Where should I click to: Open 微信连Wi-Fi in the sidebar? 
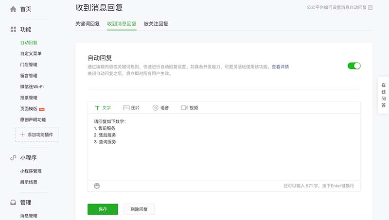click(x=32, y=87)
